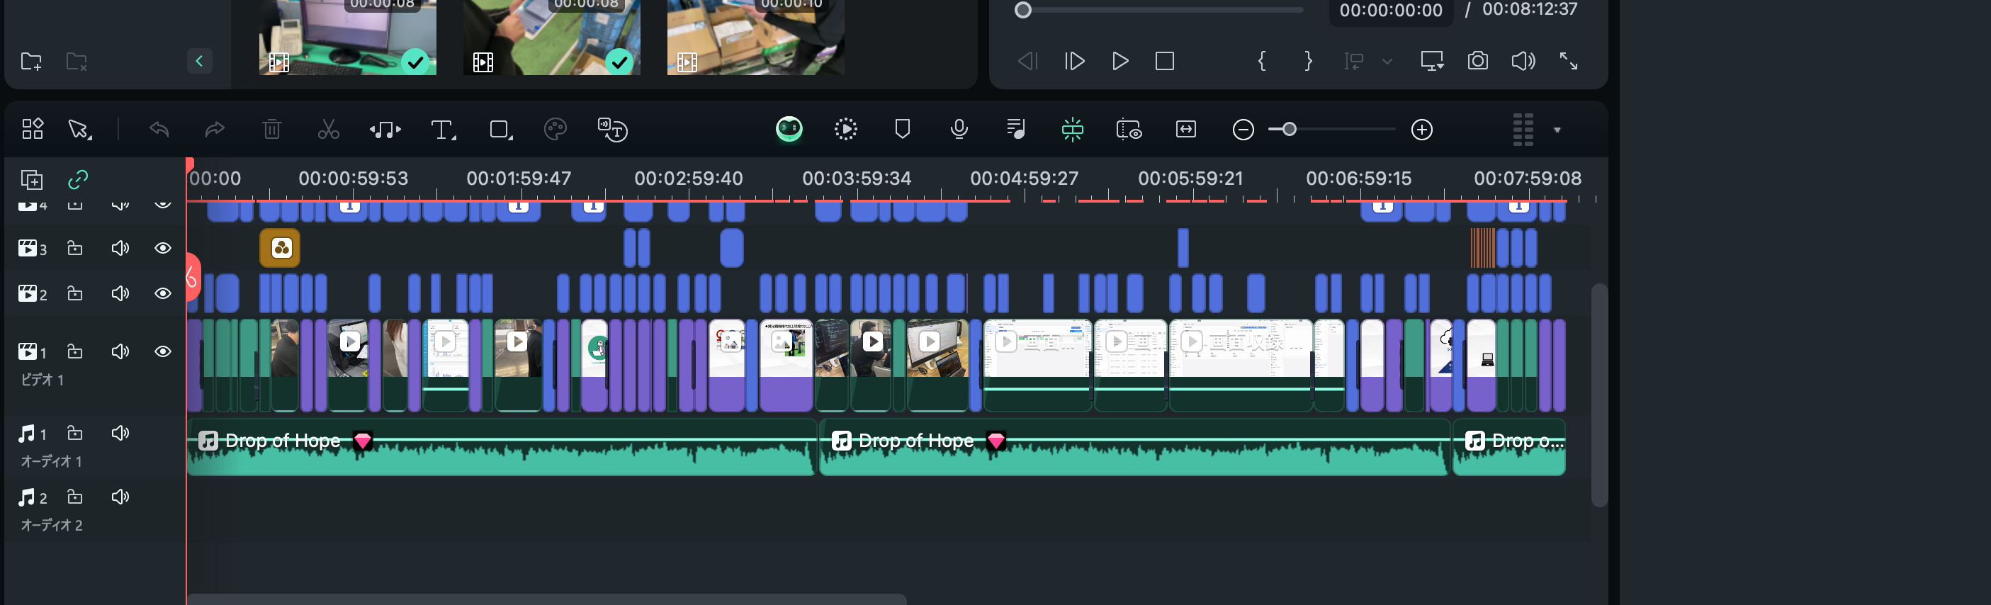Open the timeline layout grid tool

click(33, 129)
